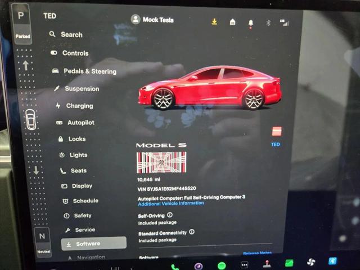Open Spotify in the bottom dock
Screen dimensions: 360x270
222,266
